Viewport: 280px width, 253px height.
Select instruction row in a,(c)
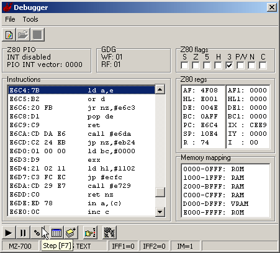(x=81, y=203)
